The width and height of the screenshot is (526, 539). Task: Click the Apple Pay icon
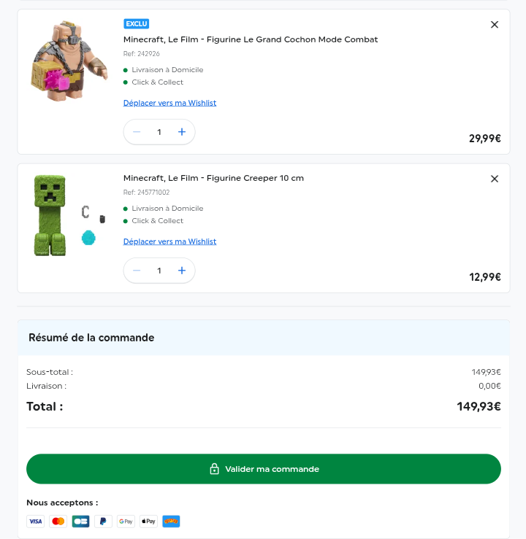click(148, 521)
